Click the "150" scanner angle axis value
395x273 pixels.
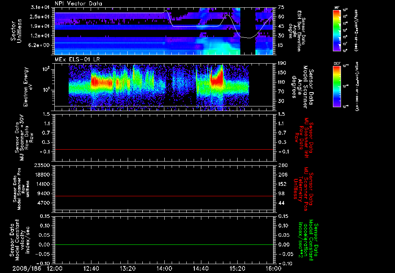coord(282,72)
